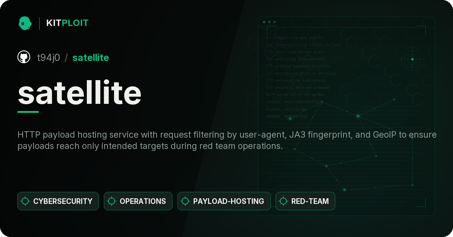Click the terminal line 'correlating indicators'
Screen dimensions: 453x237
(x=296, y=81)
